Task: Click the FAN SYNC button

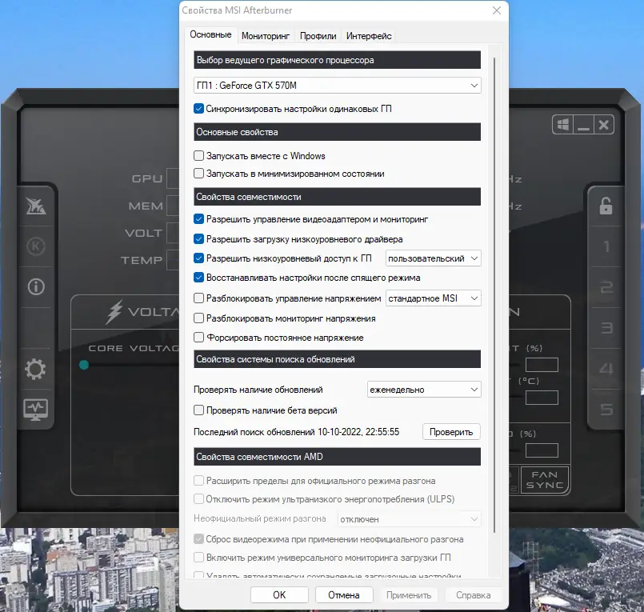Action: (x=545, y=480)
